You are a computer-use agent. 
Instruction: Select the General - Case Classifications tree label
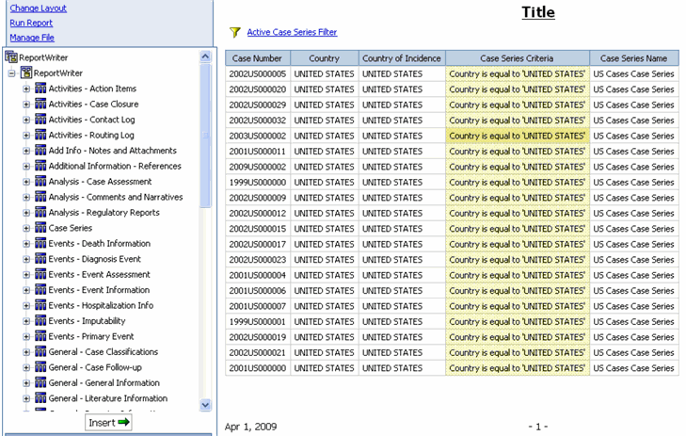pyautogui.click(x=104, y=351)
